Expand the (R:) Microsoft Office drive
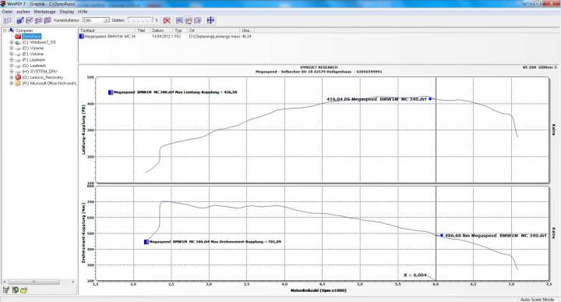The width and height of the screenshot is (561, 302). [12, 83]
